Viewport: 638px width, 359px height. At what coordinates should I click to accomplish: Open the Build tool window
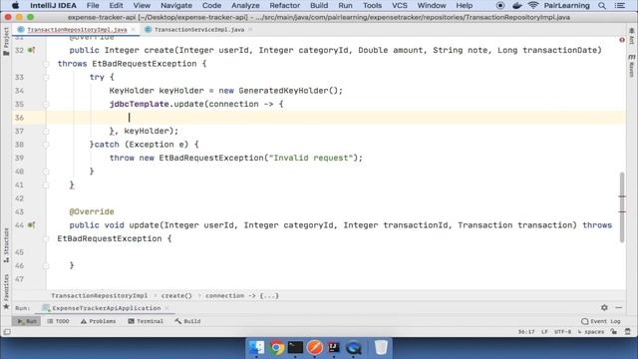pyautogui.click(x=188, y=321)
